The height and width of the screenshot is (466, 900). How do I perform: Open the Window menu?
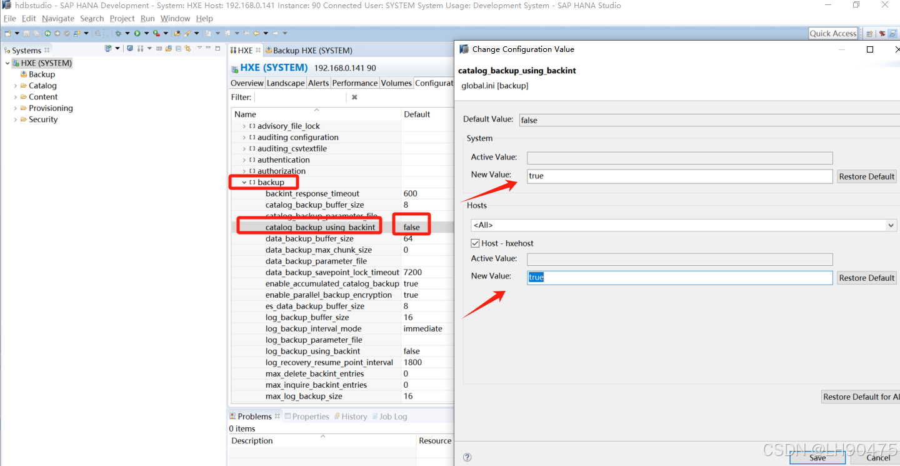(175, 19)
